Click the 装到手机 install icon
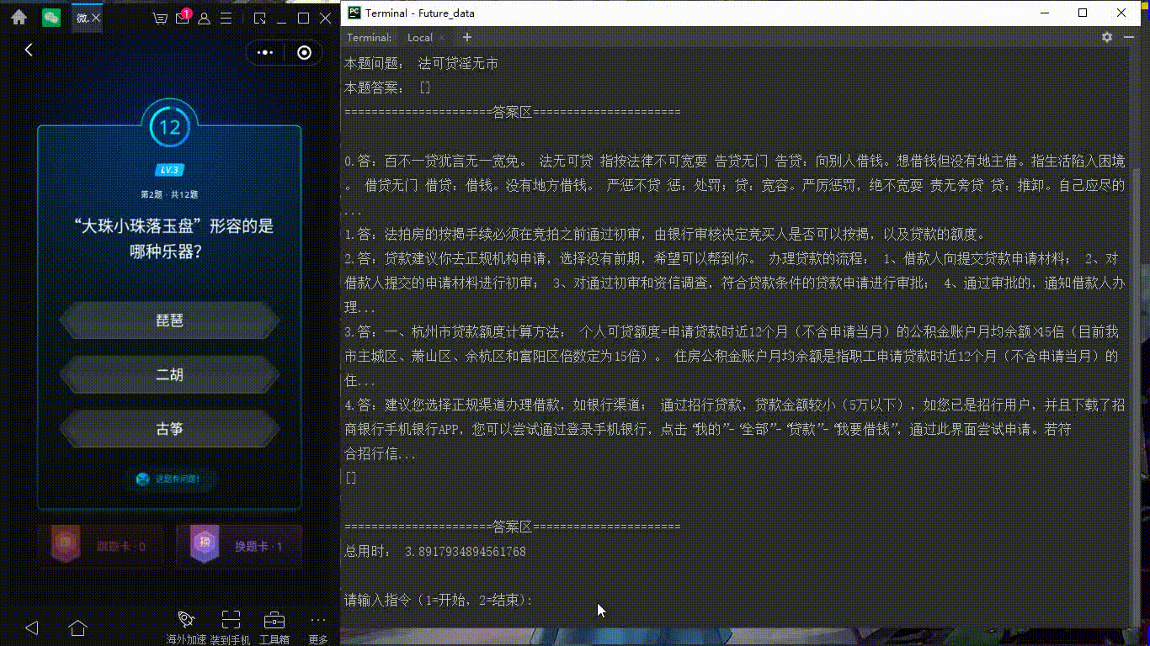Viewport: 1150px width, 646px height. [x=231, y=622]
